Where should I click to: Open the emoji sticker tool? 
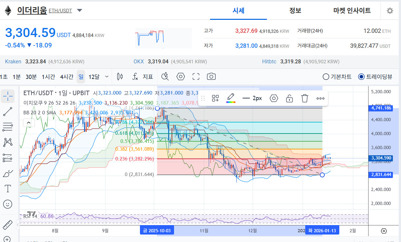(8, 204)
